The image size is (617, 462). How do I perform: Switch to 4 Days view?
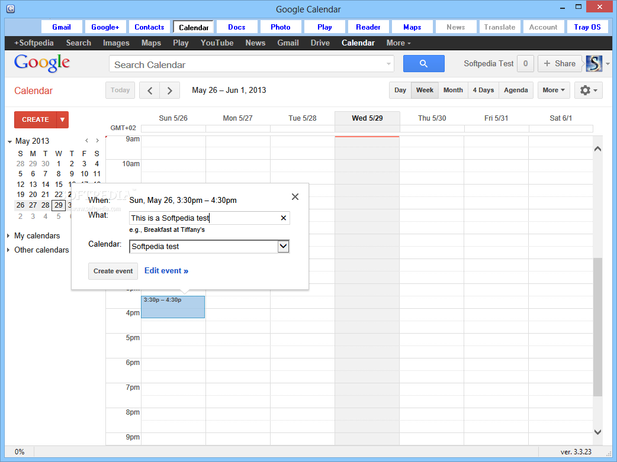coord(484,90)
